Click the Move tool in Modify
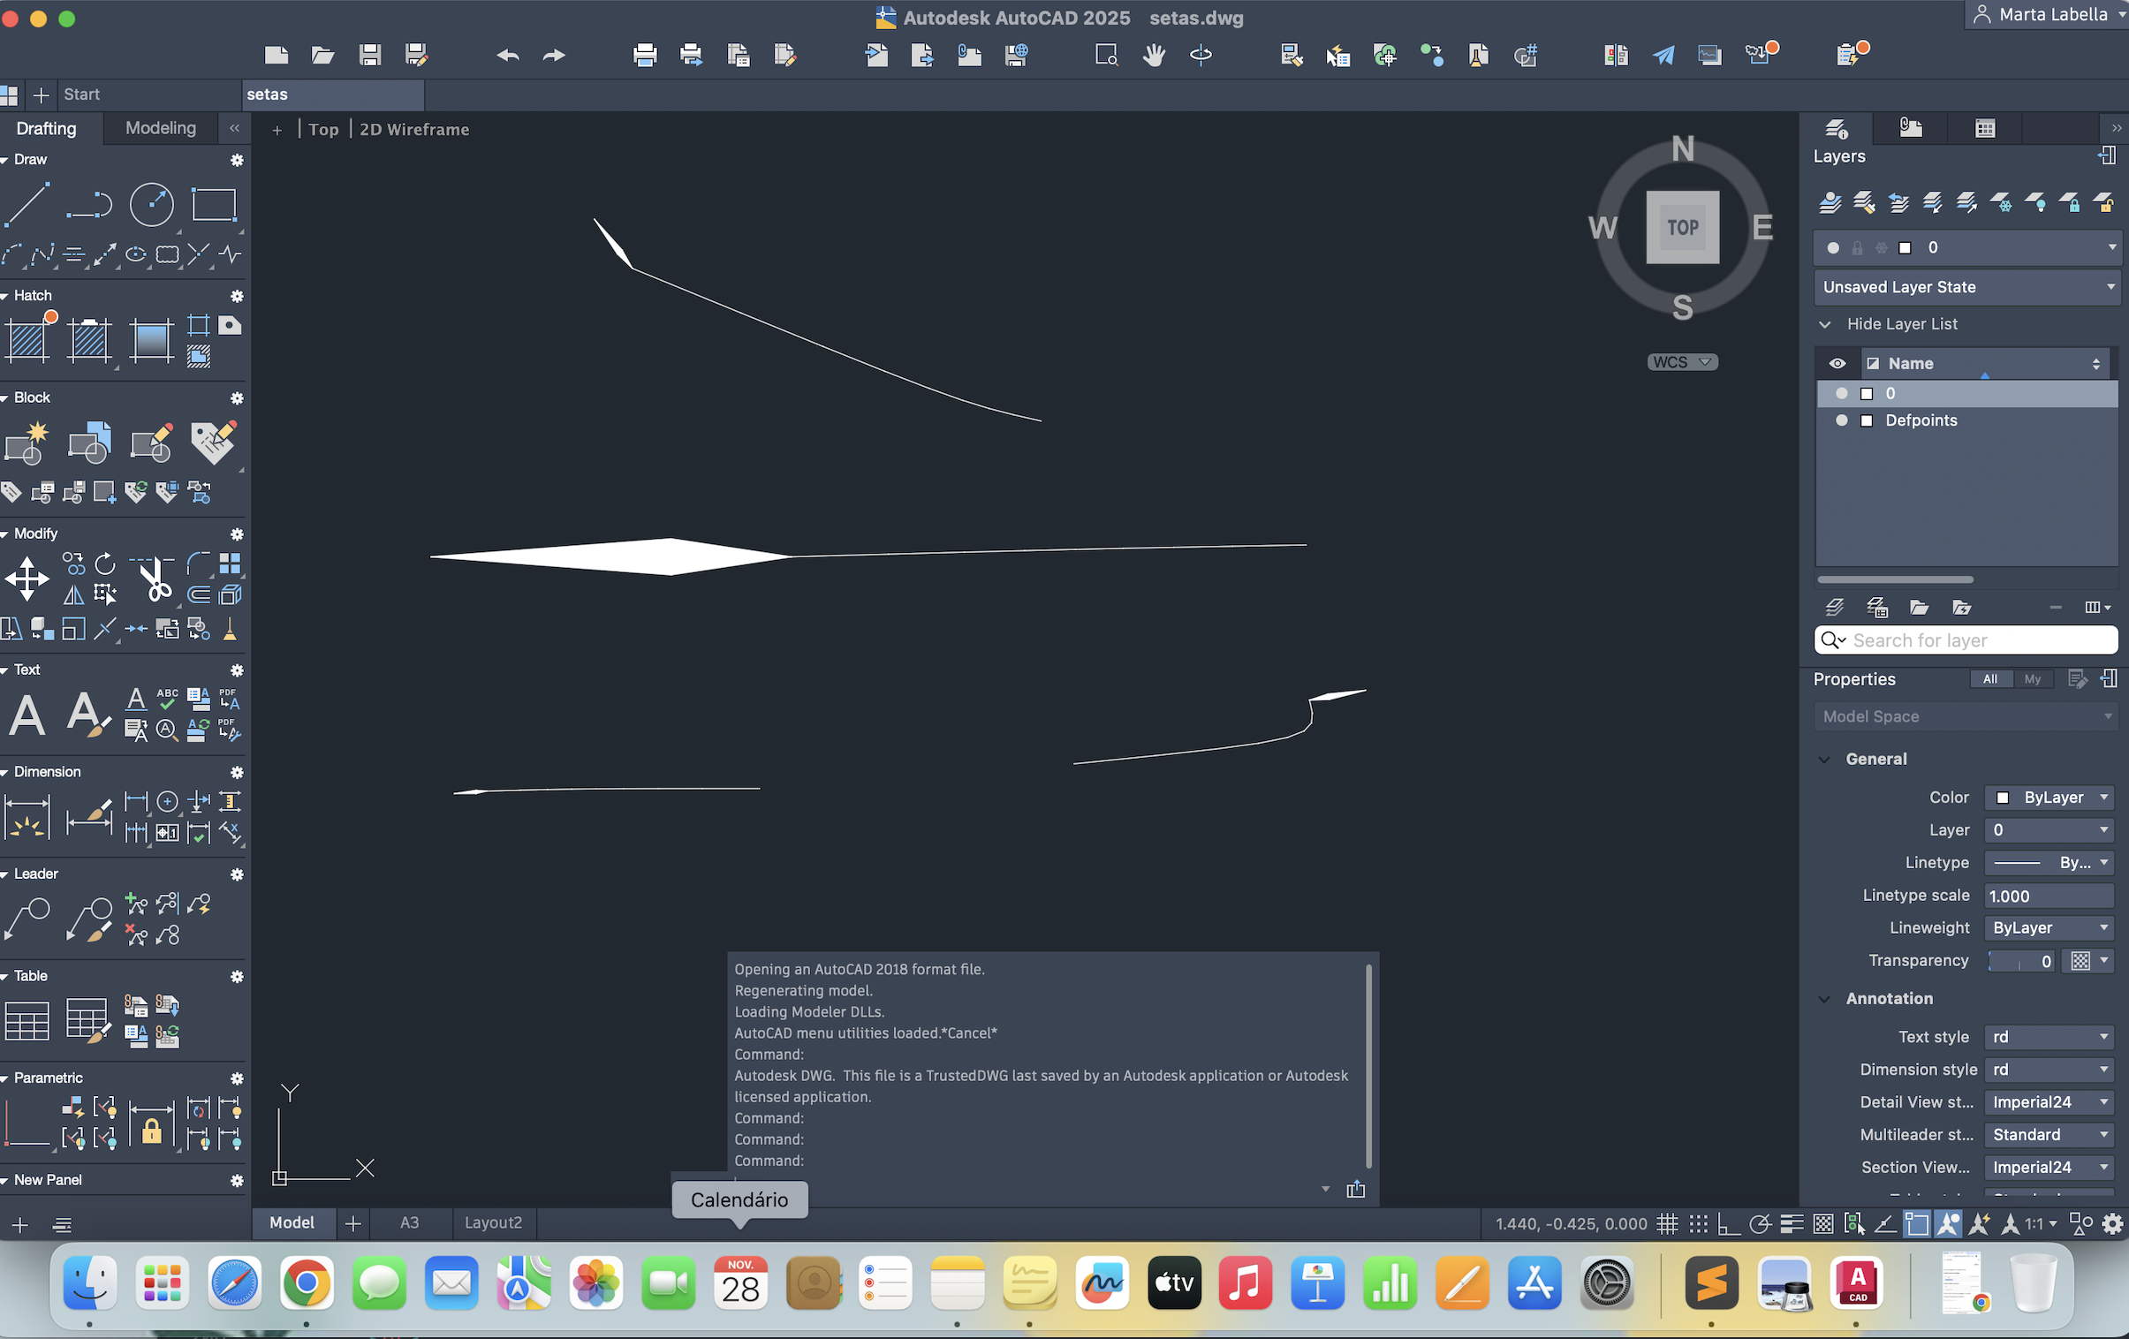Viewport: 2129px width, 1339px height. pyautogui.click(x=27, y=579)
